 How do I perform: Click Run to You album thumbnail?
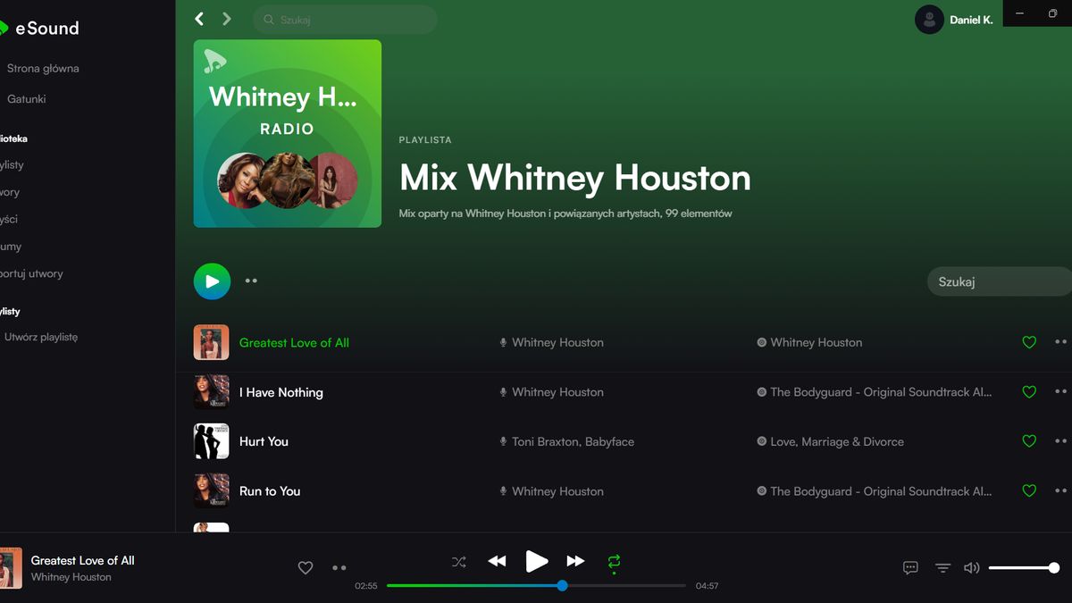pos(212,490)
